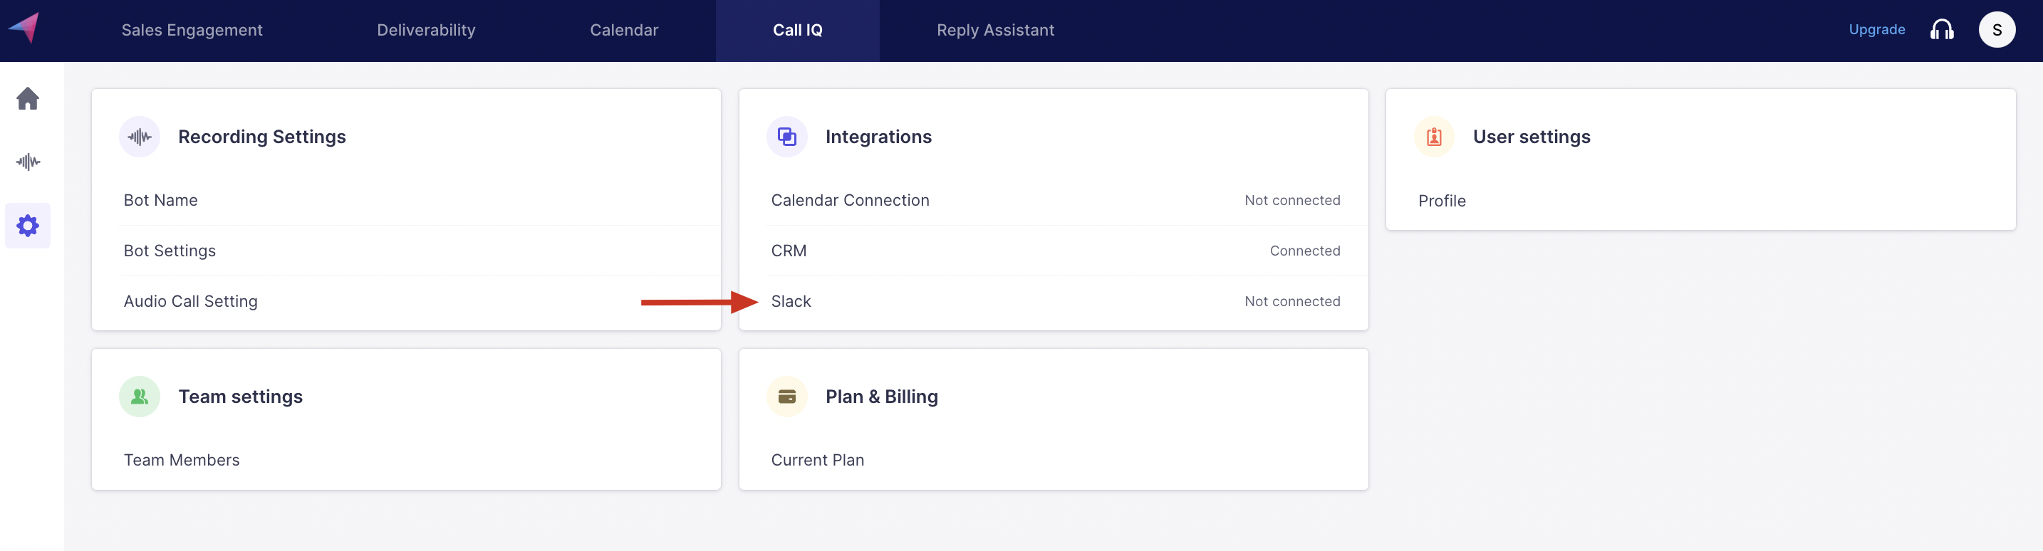Open the waveform recordings sidebar icon
2043x551 pixels.
[28, 162]
